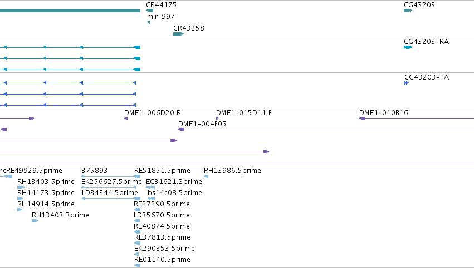The height and width of the screenshot is (268, 474).
Task: Select the CR43258 gene arrow glyph
Action: [178, 34]
